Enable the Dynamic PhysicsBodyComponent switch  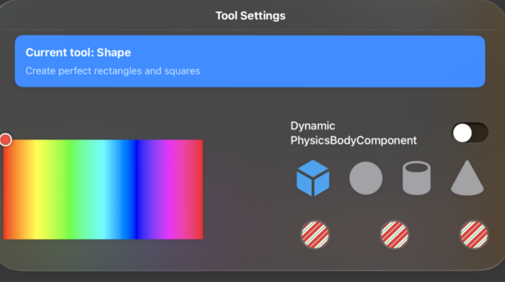pyautogui.click(x=470, y=133)
